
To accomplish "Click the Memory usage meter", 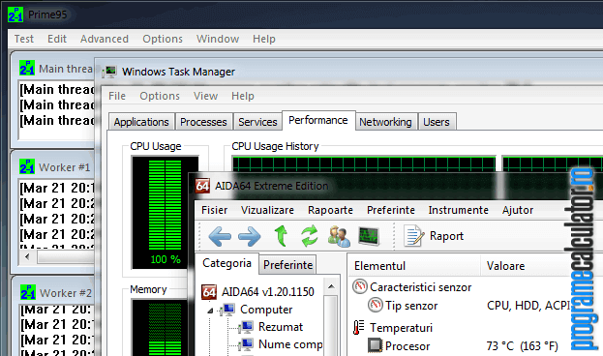I will click(x=160, y=328).
